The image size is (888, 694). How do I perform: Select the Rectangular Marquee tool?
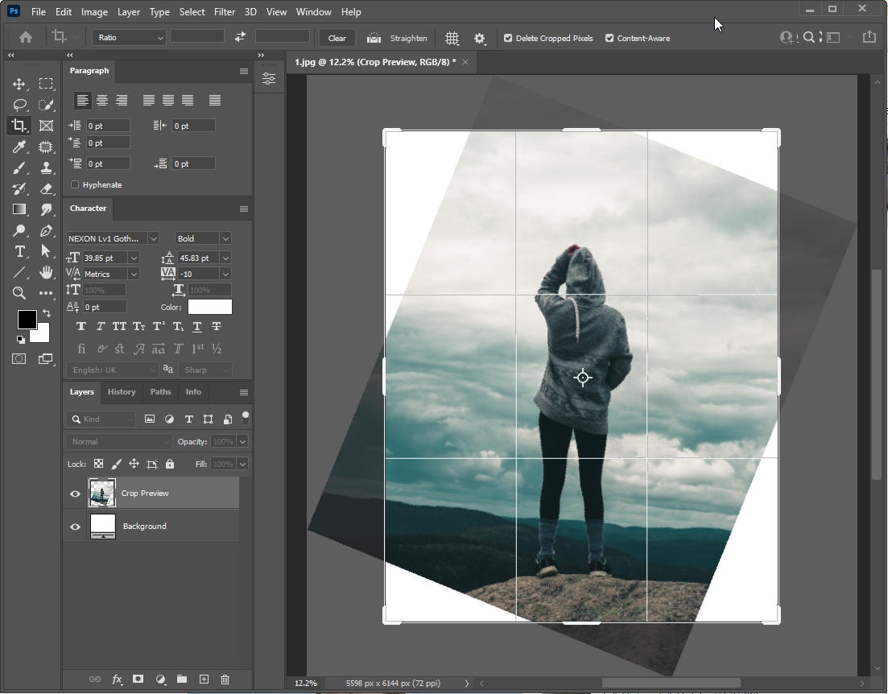(x=46, y=84)
